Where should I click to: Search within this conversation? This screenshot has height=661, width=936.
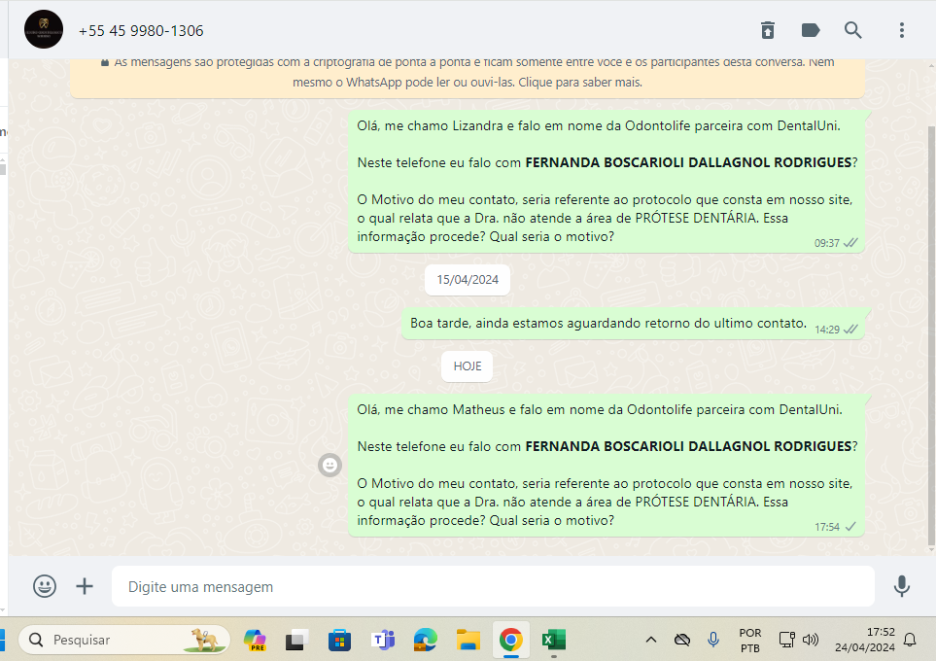click(x=853, y=30)
